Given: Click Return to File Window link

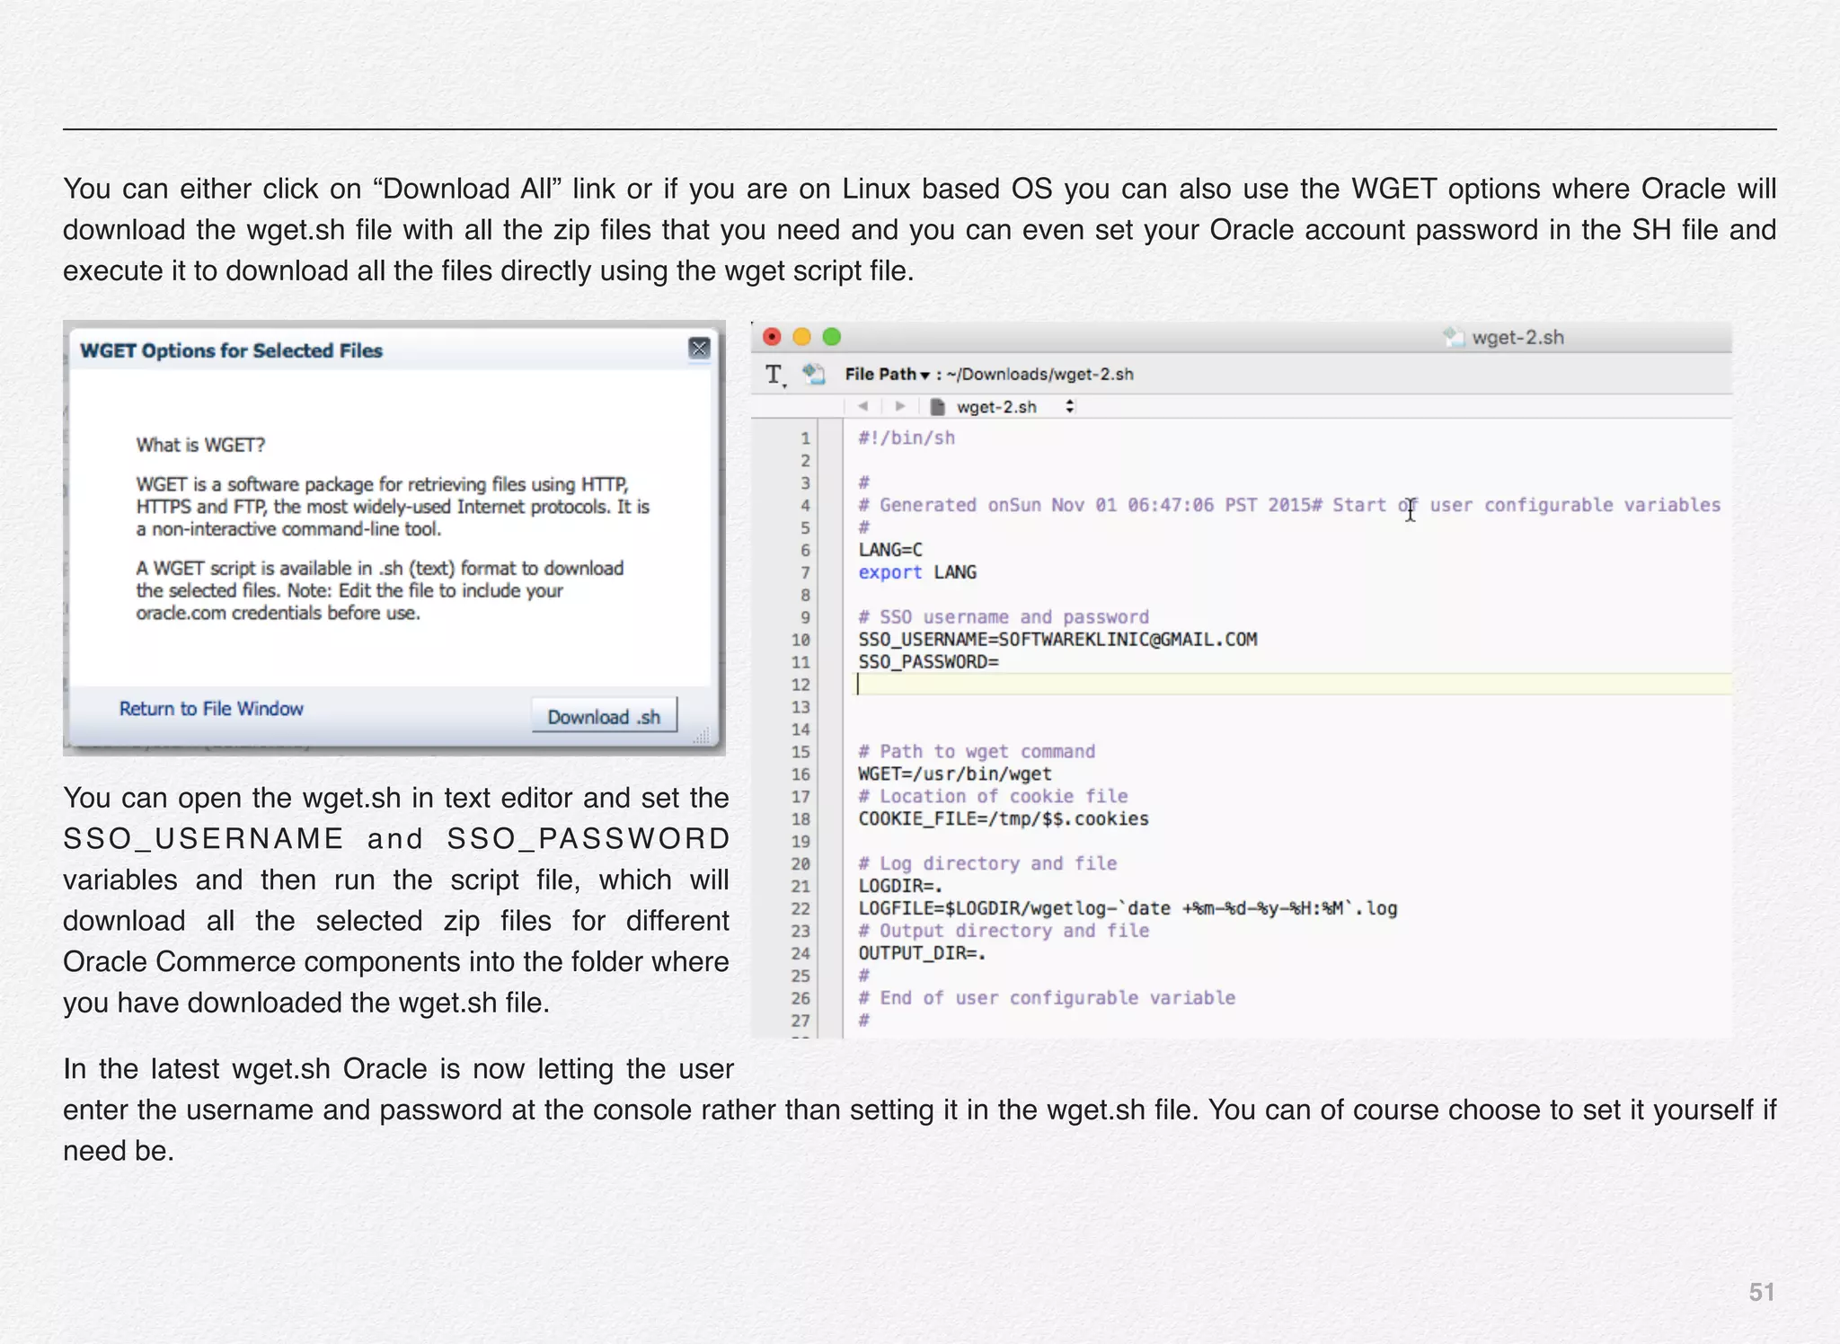Looking at the screenshot, I should pyautogui.click(x=211, y=709).
